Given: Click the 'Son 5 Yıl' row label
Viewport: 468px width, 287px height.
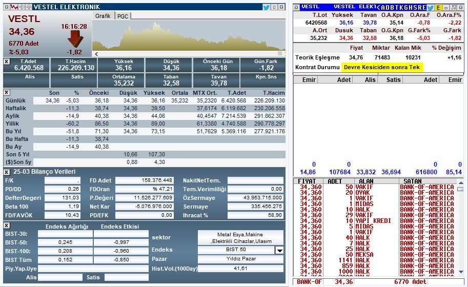Looking at the screenshot, I should [x=17, y=154].
